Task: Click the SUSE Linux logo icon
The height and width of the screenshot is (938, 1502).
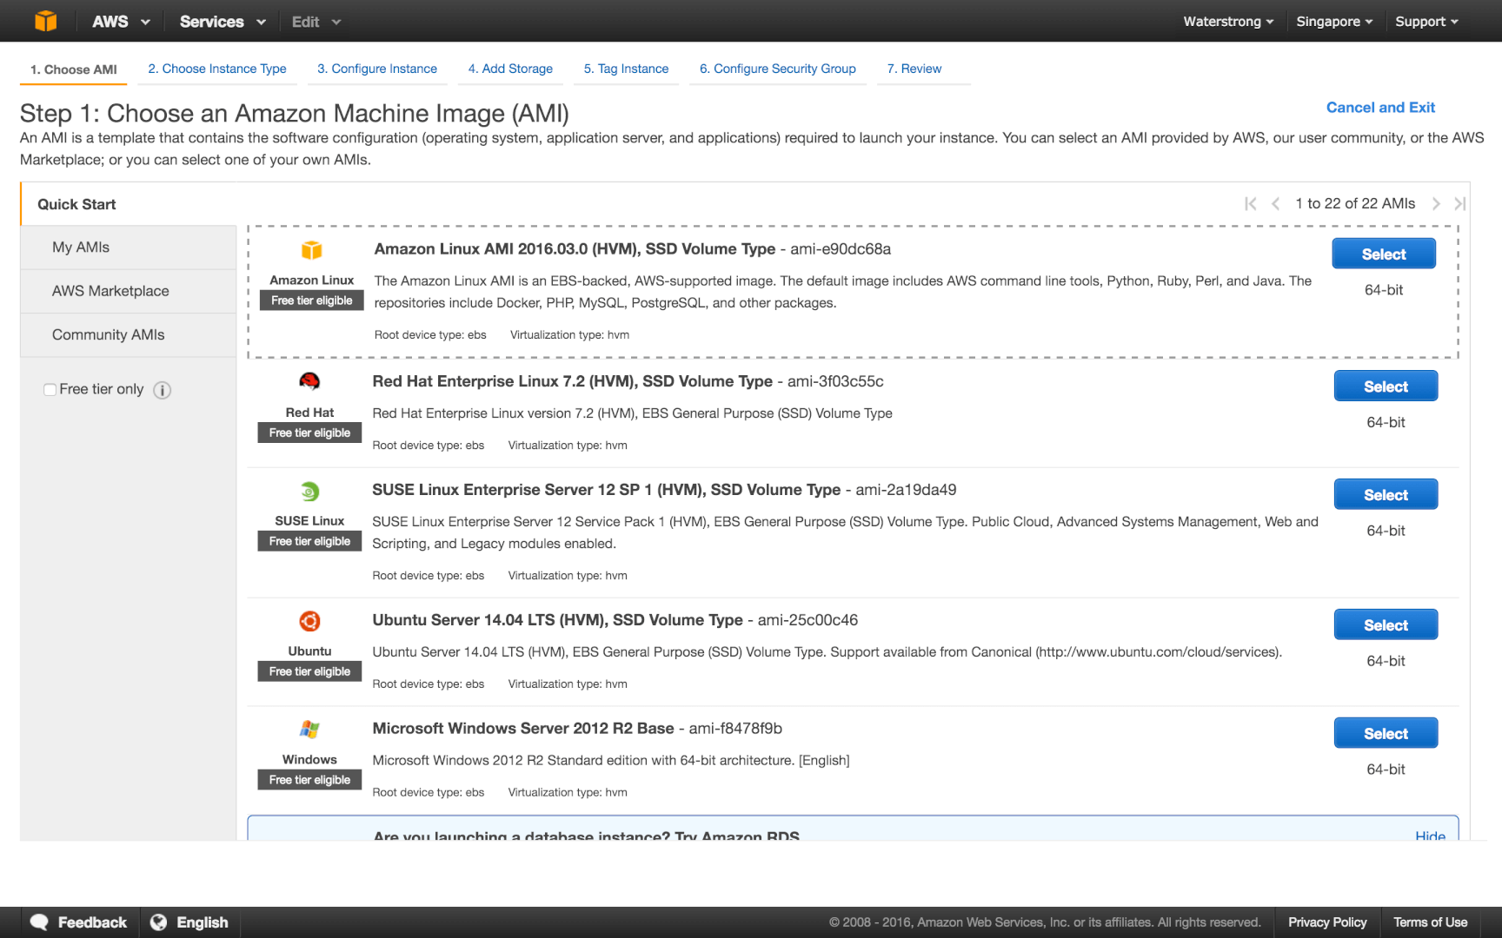Action: tap(309, 492)
